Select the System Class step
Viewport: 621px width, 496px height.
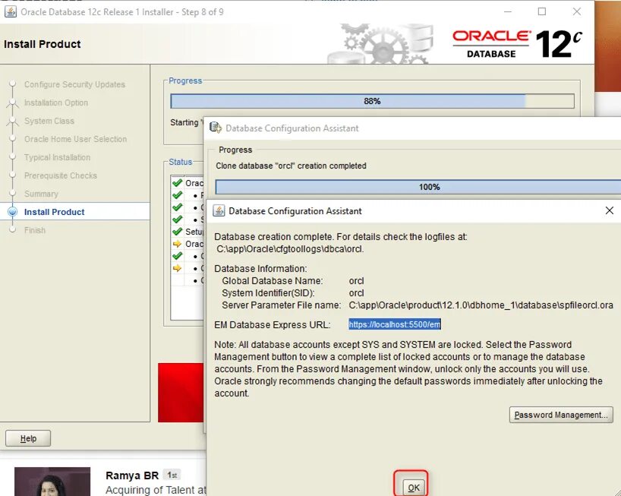coord(49,121)
